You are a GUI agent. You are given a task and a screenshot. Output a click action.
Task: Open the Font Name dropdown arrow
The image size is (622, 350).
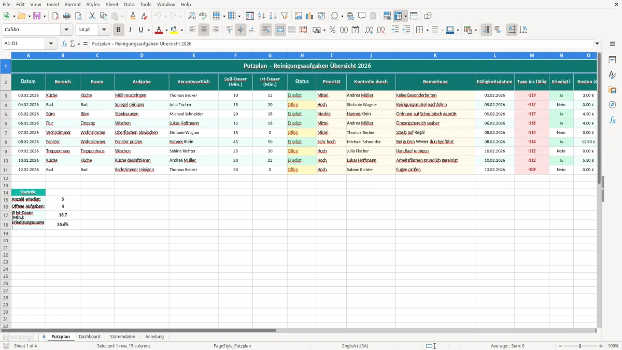pos(66,30)
